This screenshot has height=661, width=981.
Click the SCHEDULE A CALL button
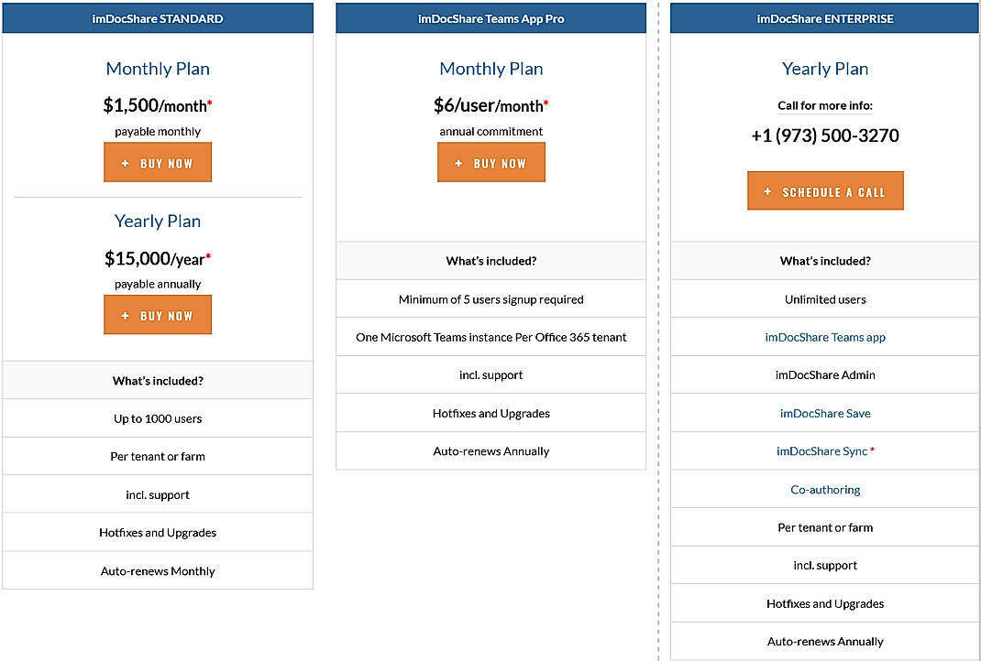pyautogui.click(x=824, y=190)
